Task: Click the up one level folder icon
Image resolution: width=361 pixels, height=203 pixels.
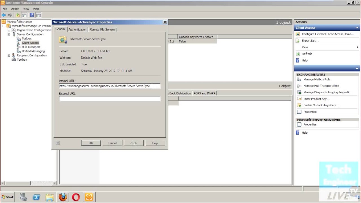Action: point(18,15)
